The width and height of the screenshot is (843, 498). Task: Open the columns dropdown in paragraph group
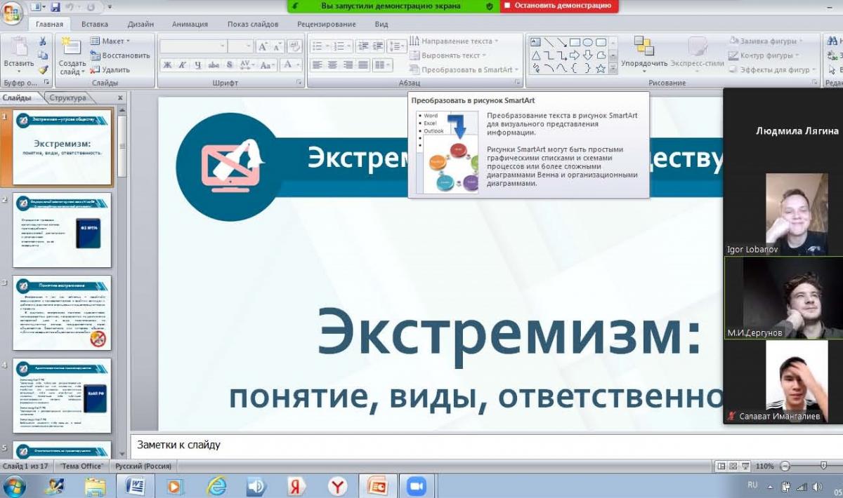coord(381,65)
